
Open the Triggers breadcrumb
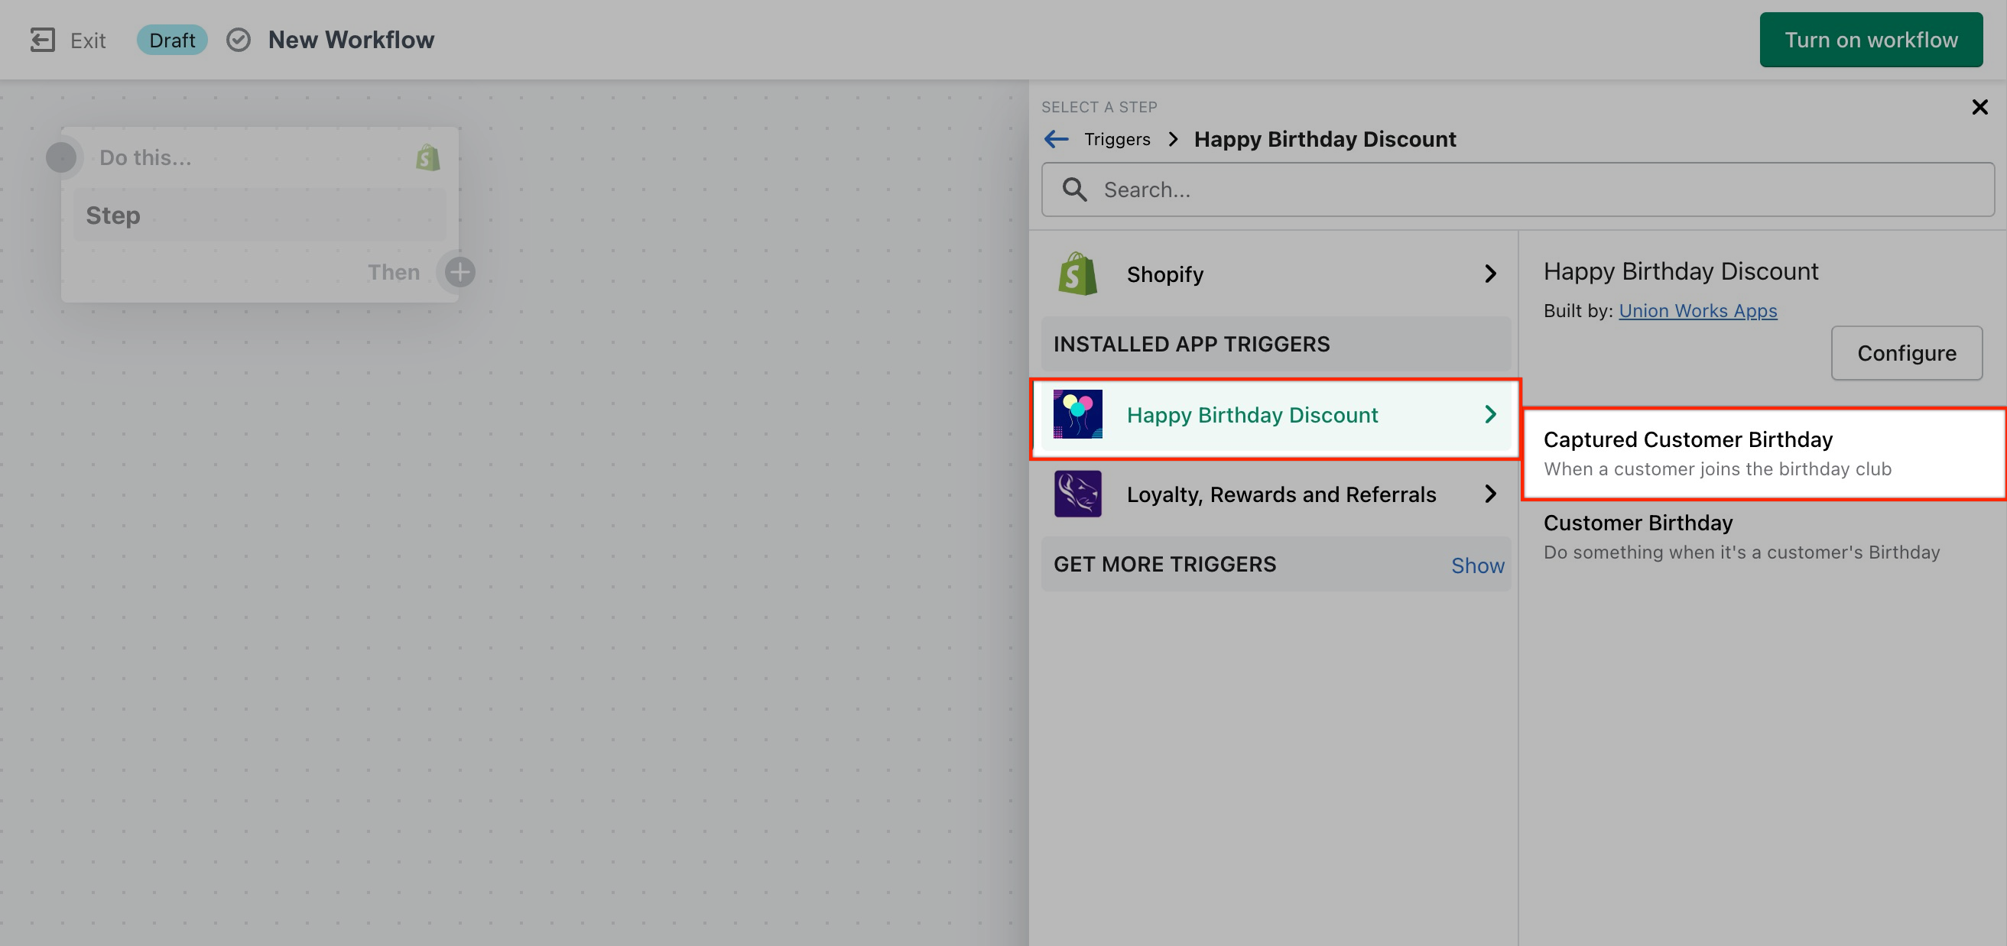(1116, 138)
